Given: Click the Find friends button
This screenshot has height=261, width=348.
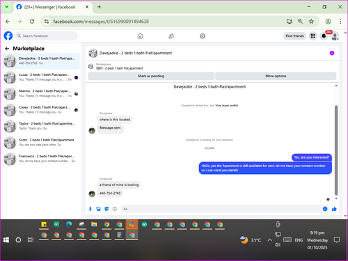Looking at the screenshot, I should 294,36.
